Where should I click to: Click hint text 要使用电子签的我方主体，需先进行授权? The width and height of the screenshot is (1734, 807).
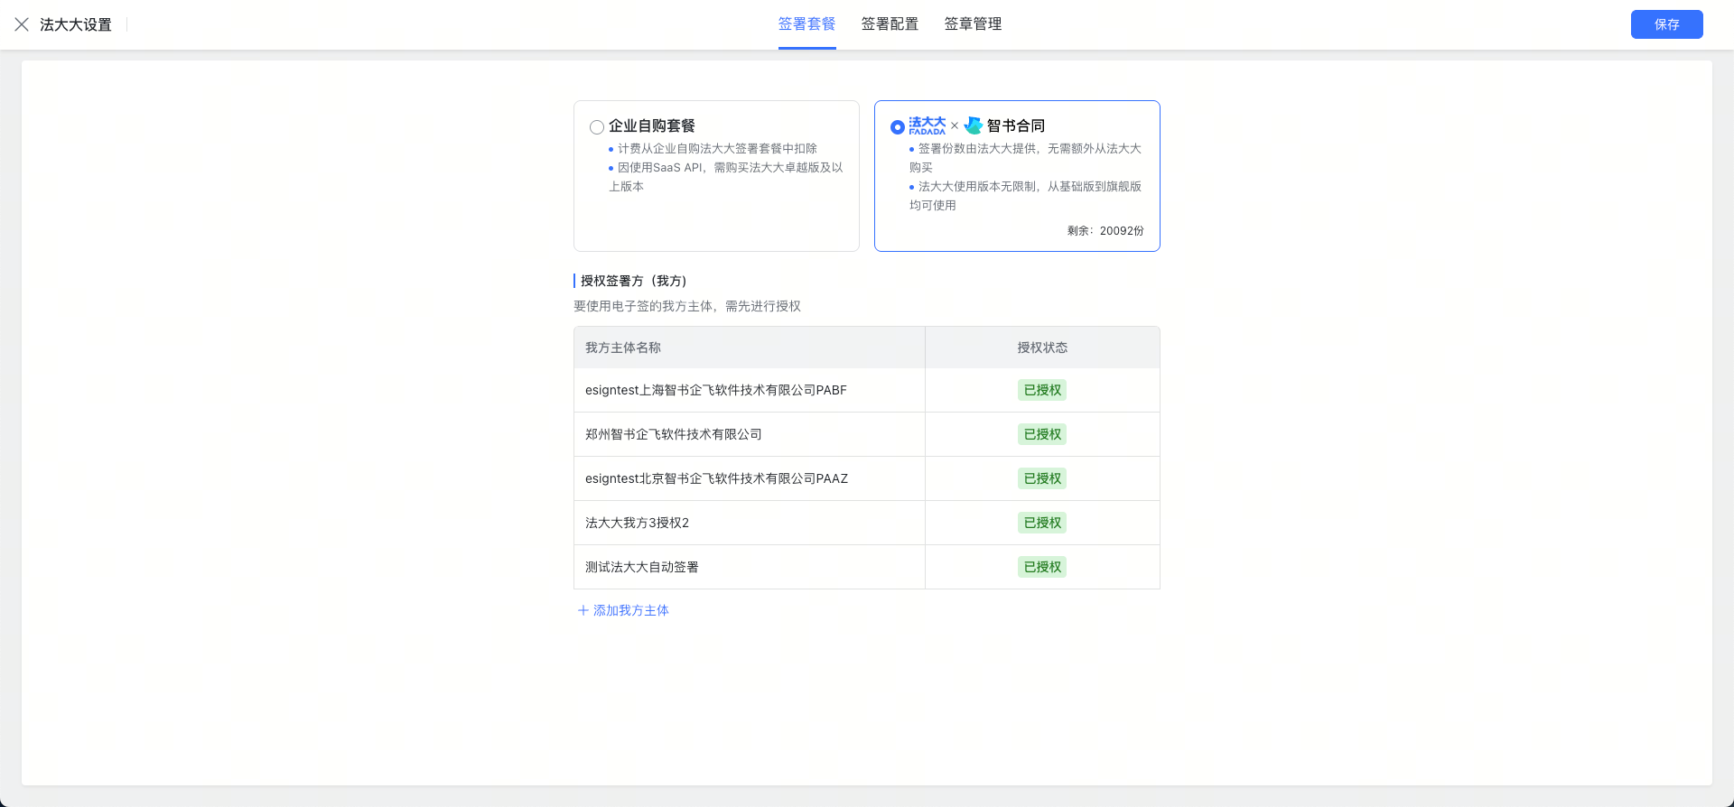[687, 306]
